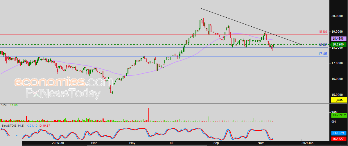Image resolution: width=348 pixels, height=146 pixels.
Task: Click the K:24.10 stochastic value
Action: pos(32,125)
